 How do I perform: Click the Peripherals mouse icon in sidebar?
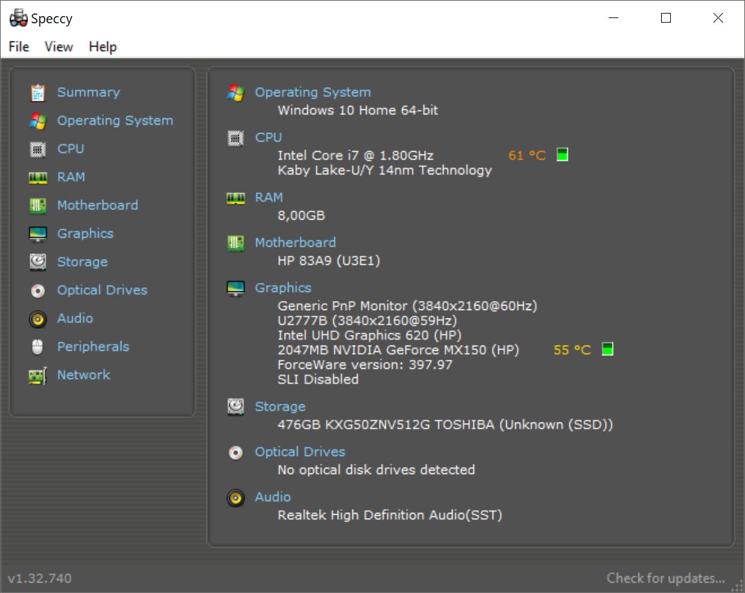pos(38,347)
